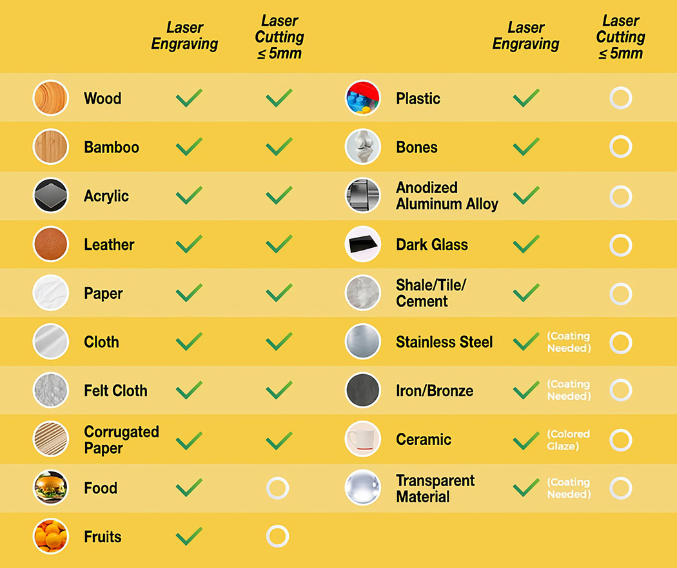
Task: Click the Leather laser cutting checkmark
Action: click(x=279, y=245)
